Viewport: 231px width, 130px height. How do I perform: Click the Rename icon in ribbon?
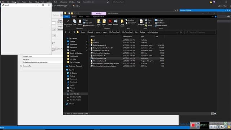115,22
